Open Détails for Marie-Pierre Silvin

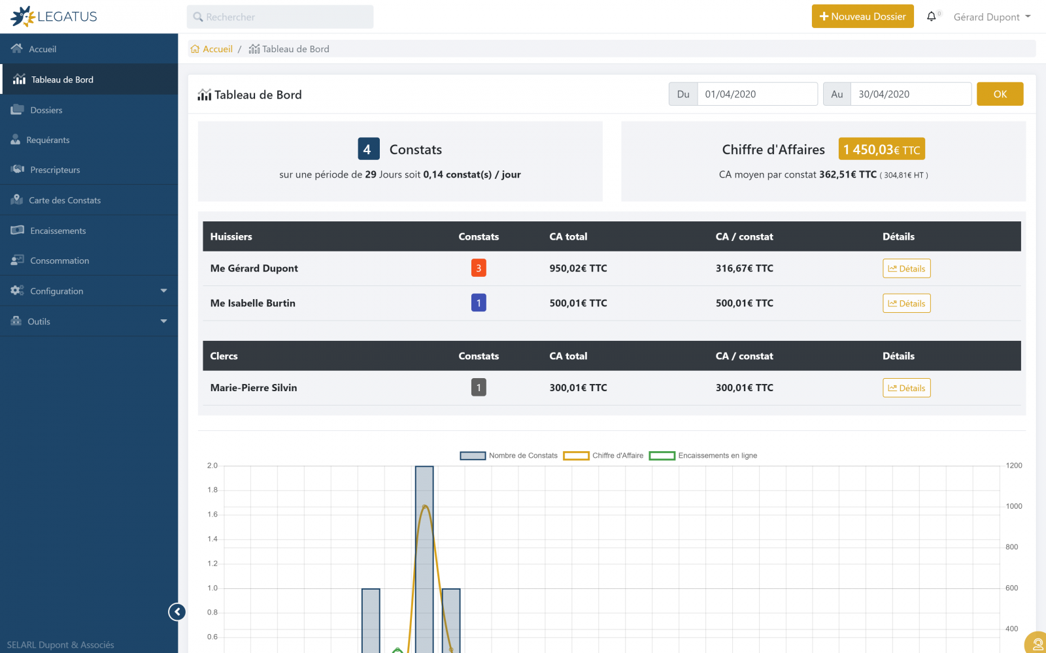pos(906,388)
